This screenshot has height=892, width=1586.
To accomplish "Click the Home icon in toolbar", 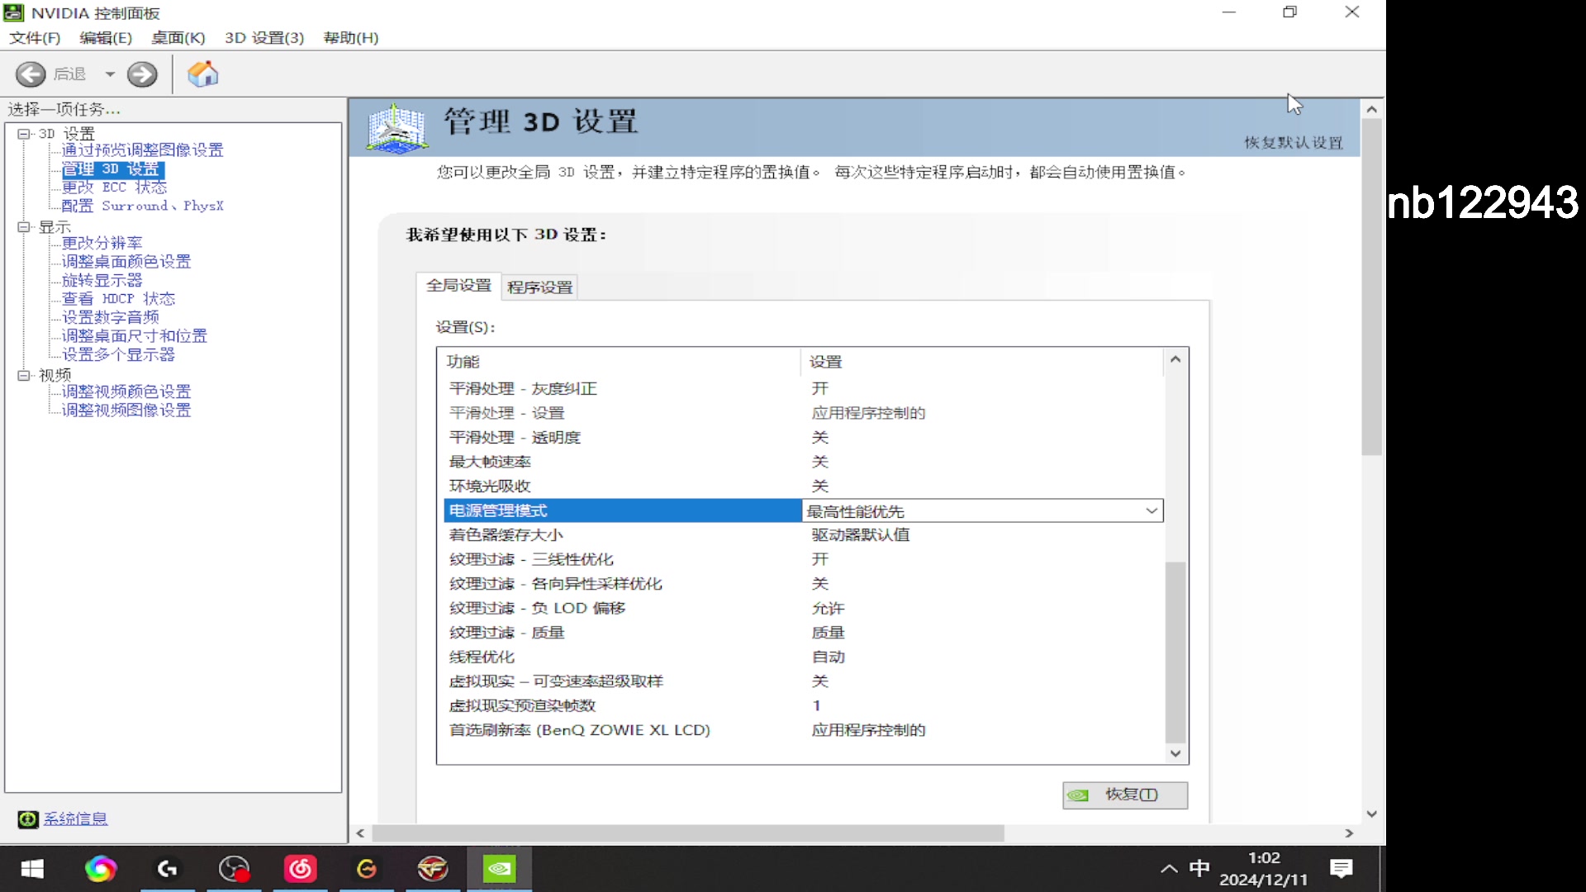I will 202,74.
